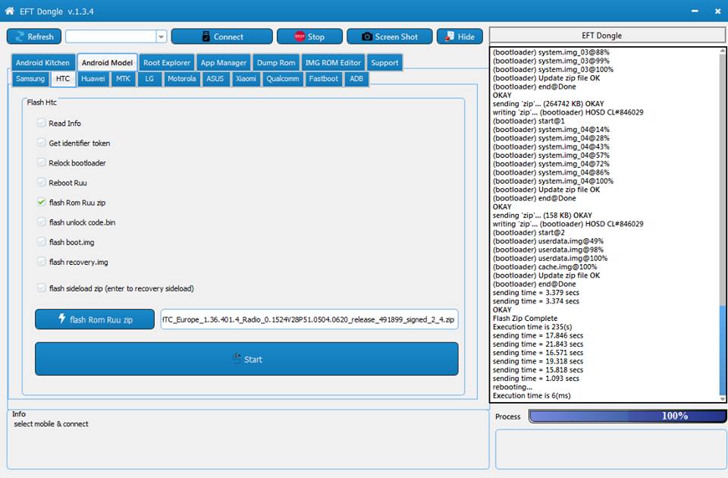Image resolution: width=728 pixels, height=478 pixels.
Task: Click the Hide button
Action: pyautogui.click(x=460, y=36)
